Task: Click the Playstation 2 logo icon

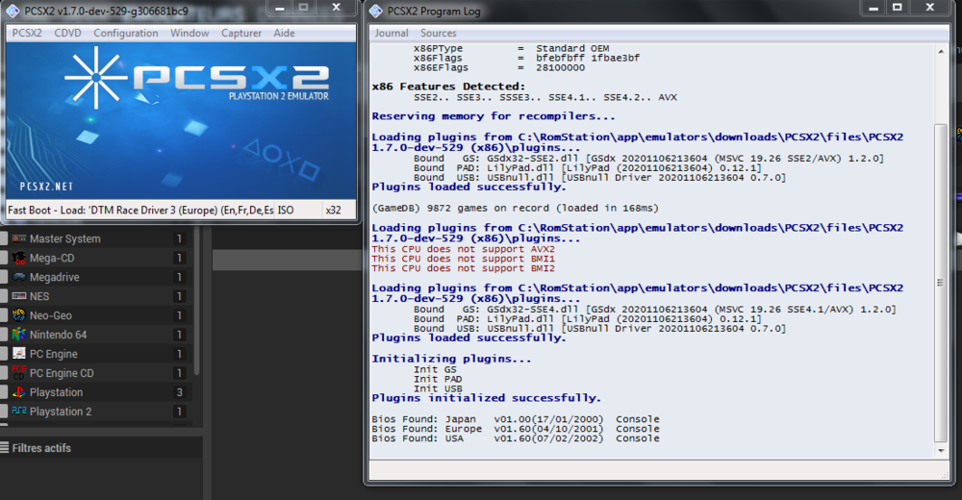Action: click(19, 411)
